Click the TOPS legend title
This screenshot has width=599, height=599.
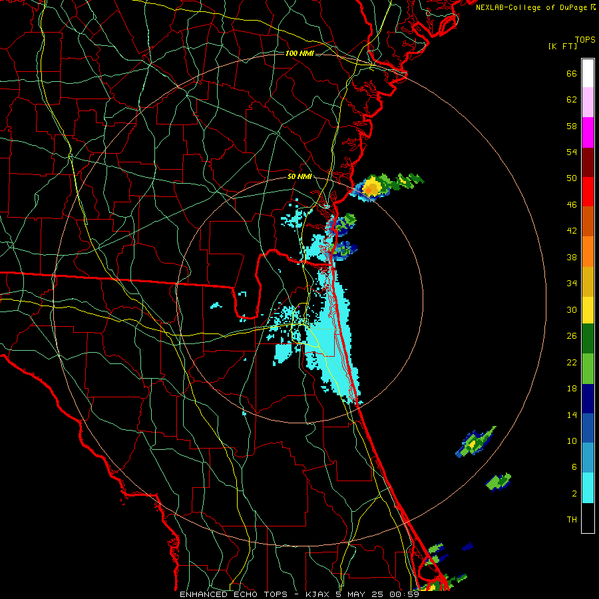[585, 40]
